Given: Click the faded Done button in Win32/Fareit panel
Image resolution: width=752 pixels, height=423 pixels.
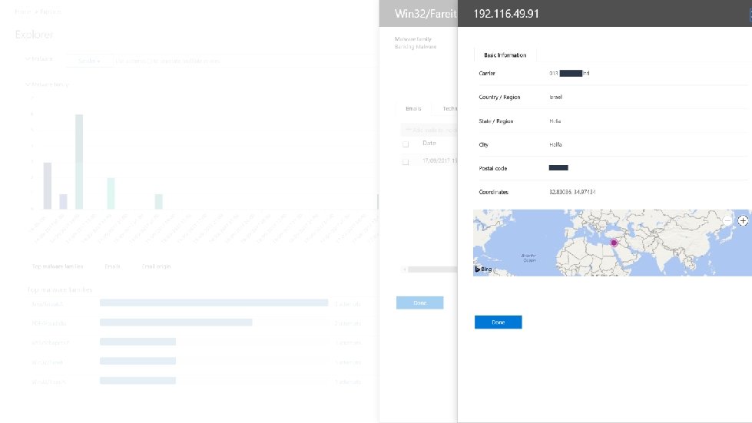Looking at the screenshot, I should point(419,302).
